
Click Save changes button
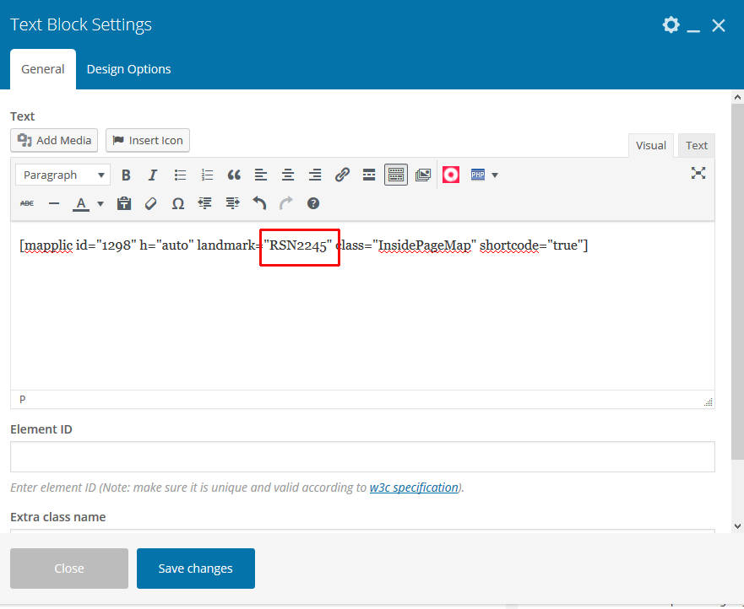coord(195,569)
